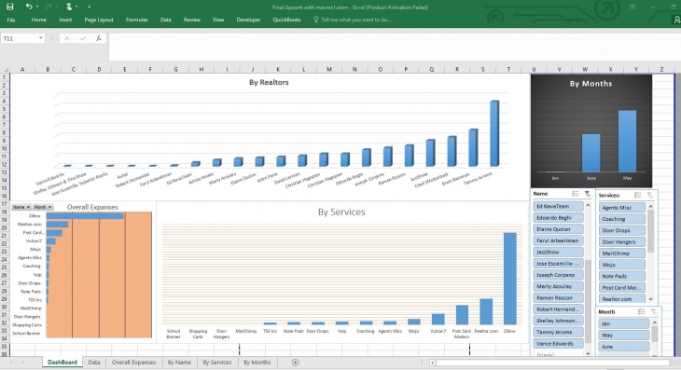Enable multi-select on the Month slicer
The height and width of the screenshot is (370, 681).
641,311
